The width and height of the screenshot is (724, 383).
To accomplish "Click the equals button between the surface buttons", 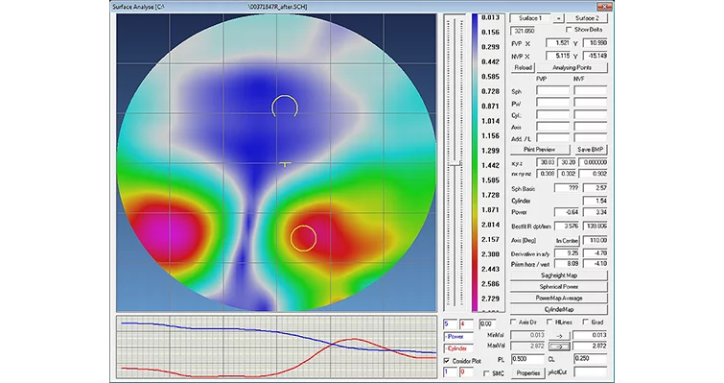I will point(558,18).
